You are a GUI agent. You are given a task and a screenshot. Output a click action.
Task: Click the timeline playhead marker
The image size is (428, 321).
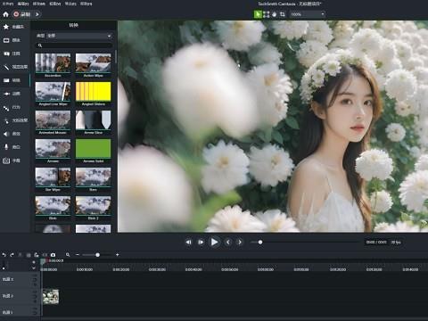point(44,261)
